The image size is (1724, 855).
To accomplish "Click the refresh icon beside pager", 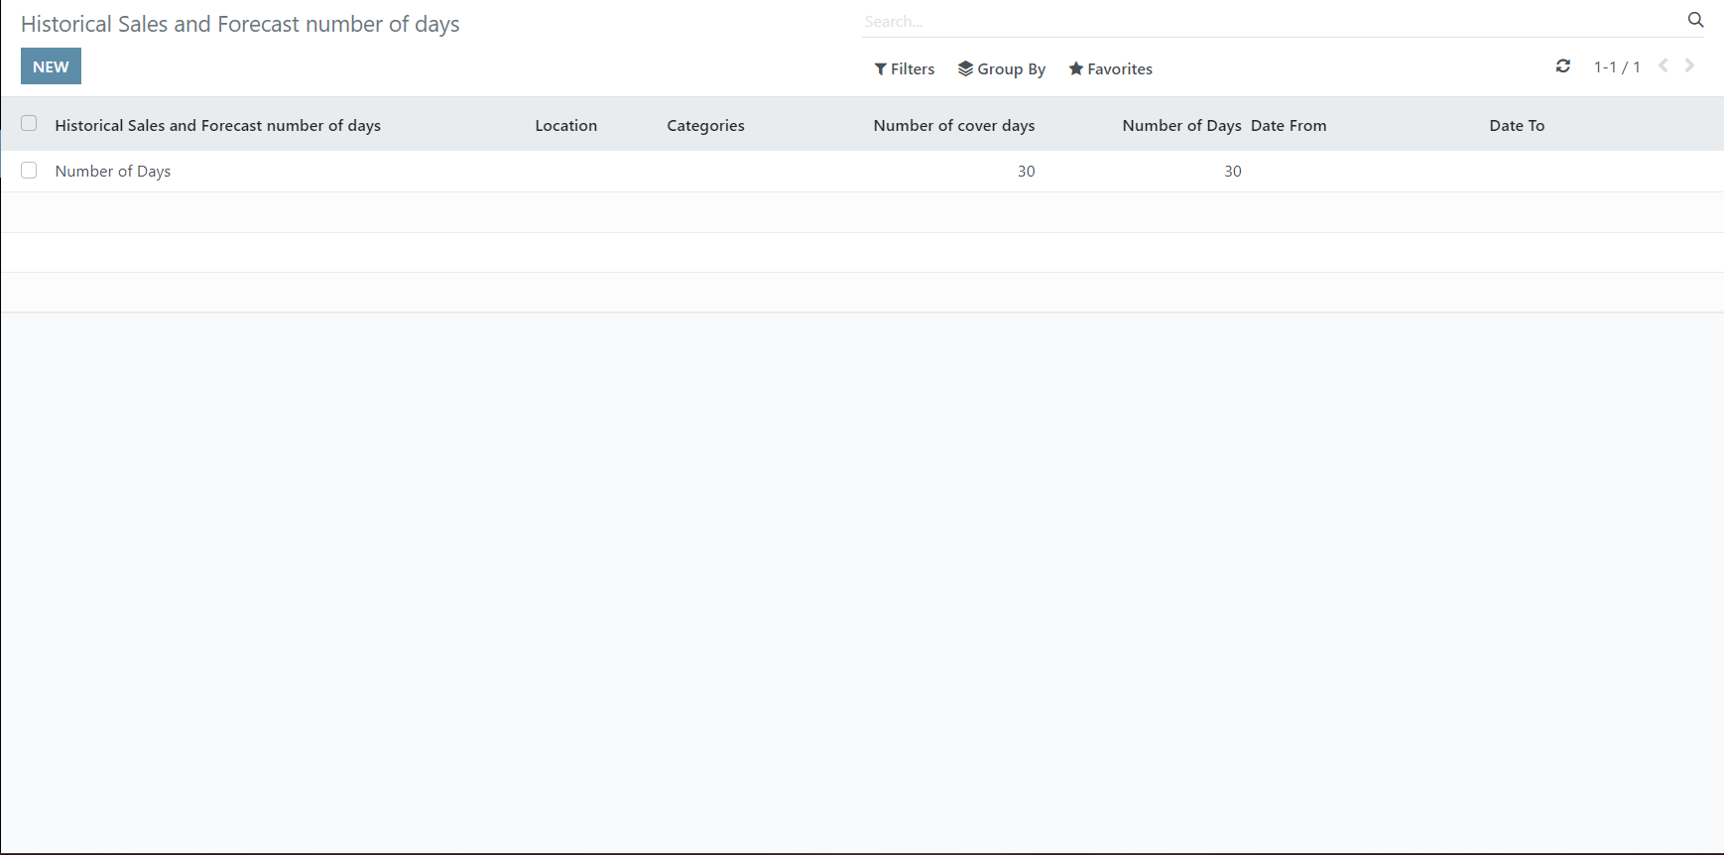I will click(x=1563, y=66).
